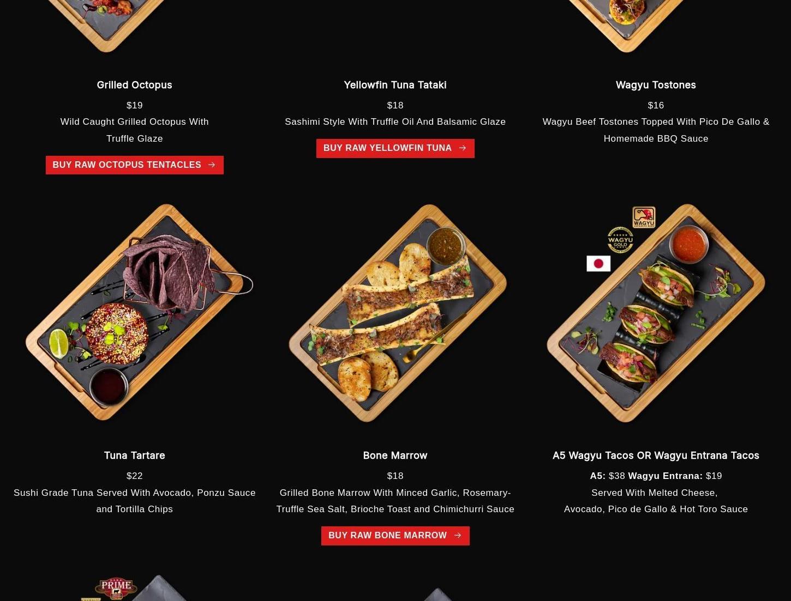791x601 pixels.
Task: Select the Wagyu Tostones title
Action: (656, 85)
